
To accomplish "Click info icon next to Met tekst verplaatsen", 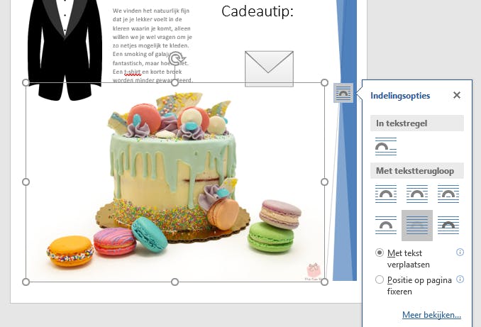I will click(460, 252).
